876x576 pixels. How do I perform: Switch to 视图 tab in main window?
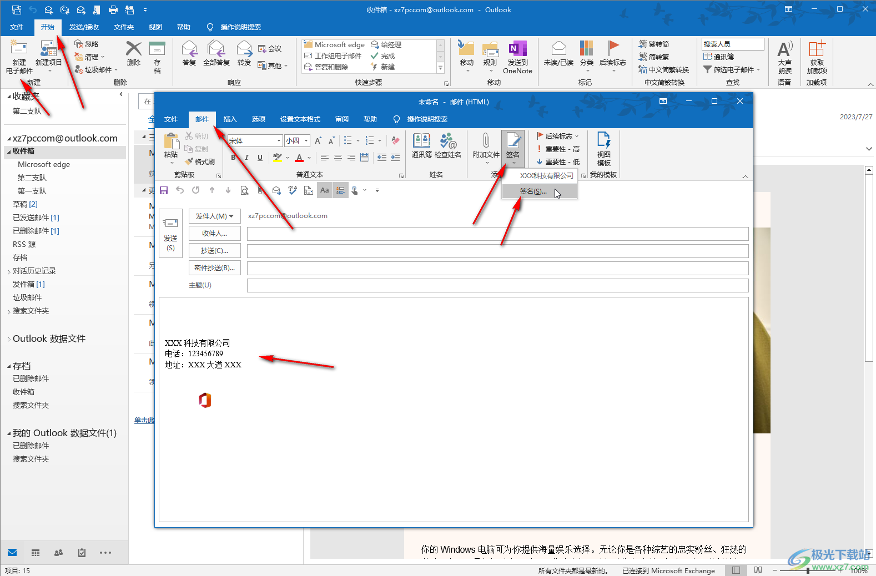tap(155, 27)
